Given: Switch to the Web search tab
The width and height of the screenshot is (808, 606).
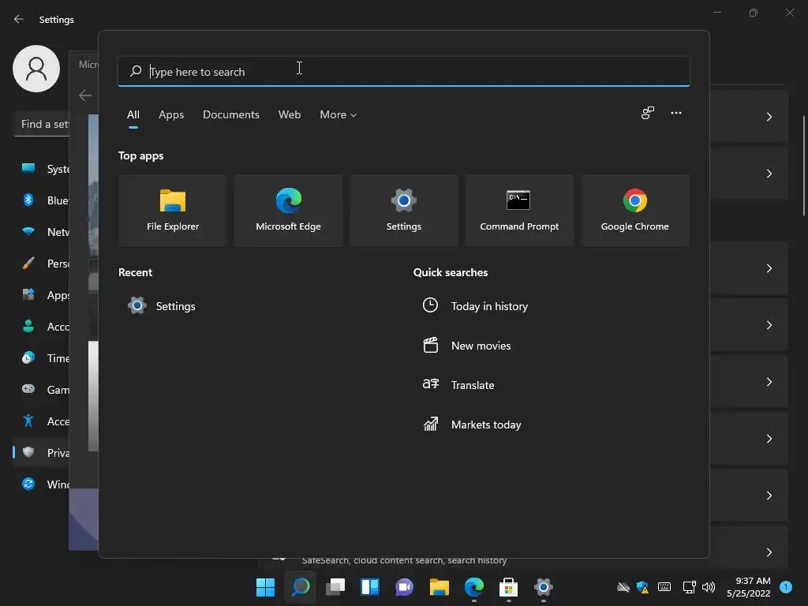Looking at the screenshot, I should (290, 115).
